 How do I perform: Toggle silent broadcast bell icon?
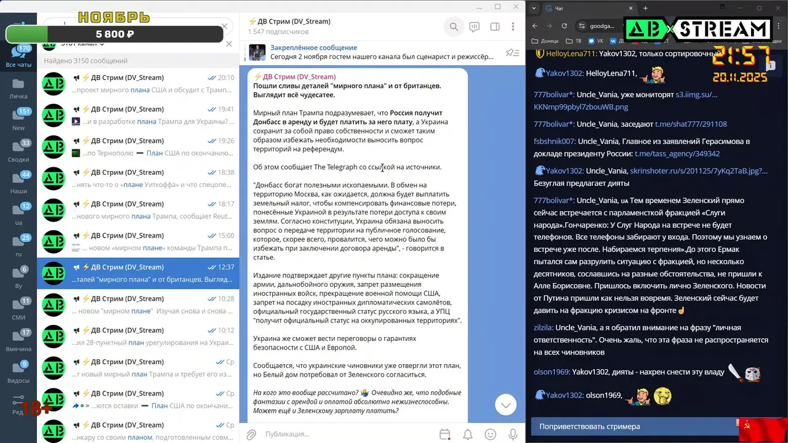tap(468, 434)
